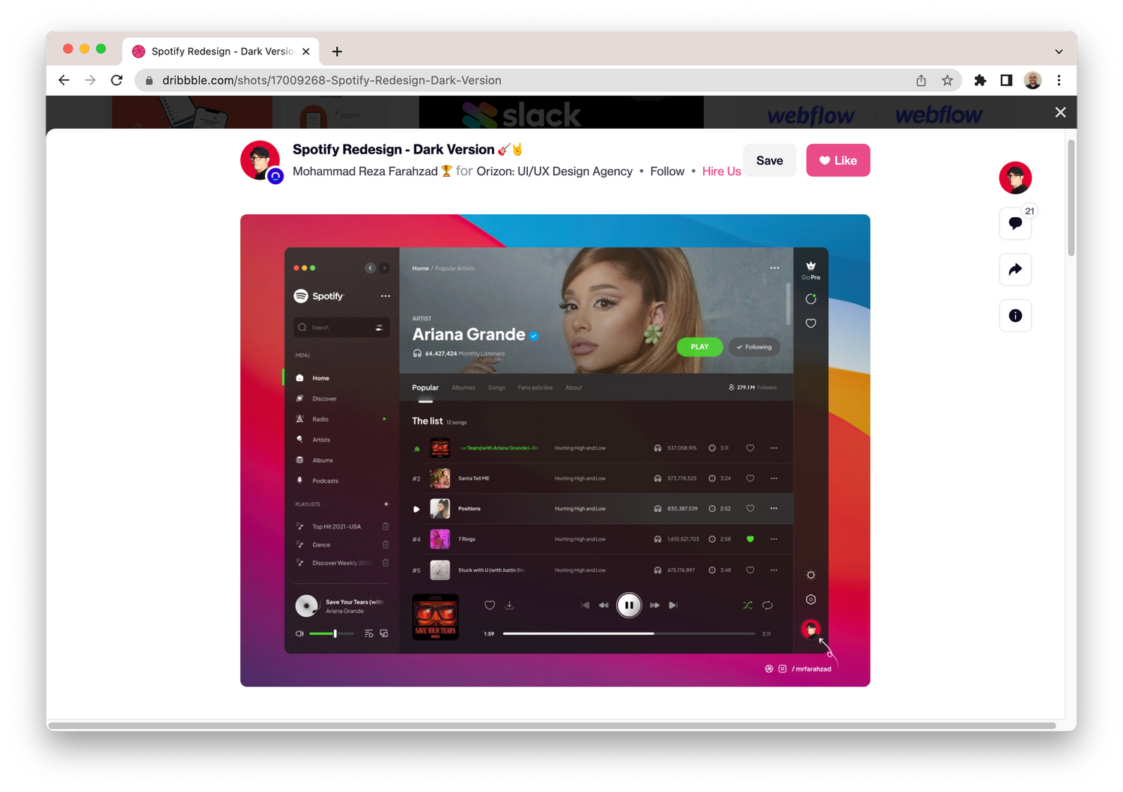Reload the Dribbble page
Screen dimensions: 1123x792
tap(117, 80)
